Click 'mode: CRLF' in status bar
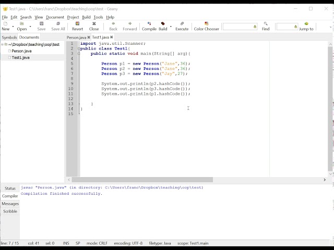Image resolution: width=334 pixels, height=250 pixels. pos(97,243)
